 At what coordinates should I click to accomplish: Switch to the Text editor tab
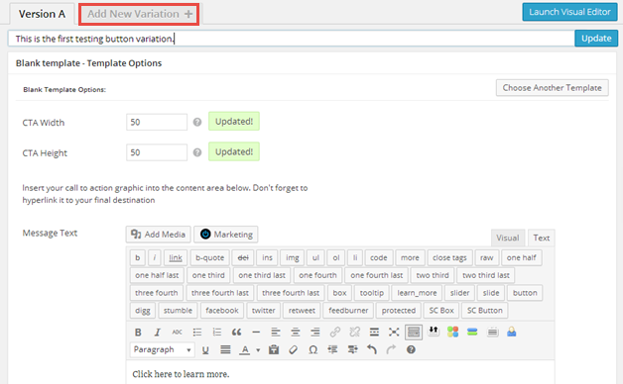pos(541,238)
